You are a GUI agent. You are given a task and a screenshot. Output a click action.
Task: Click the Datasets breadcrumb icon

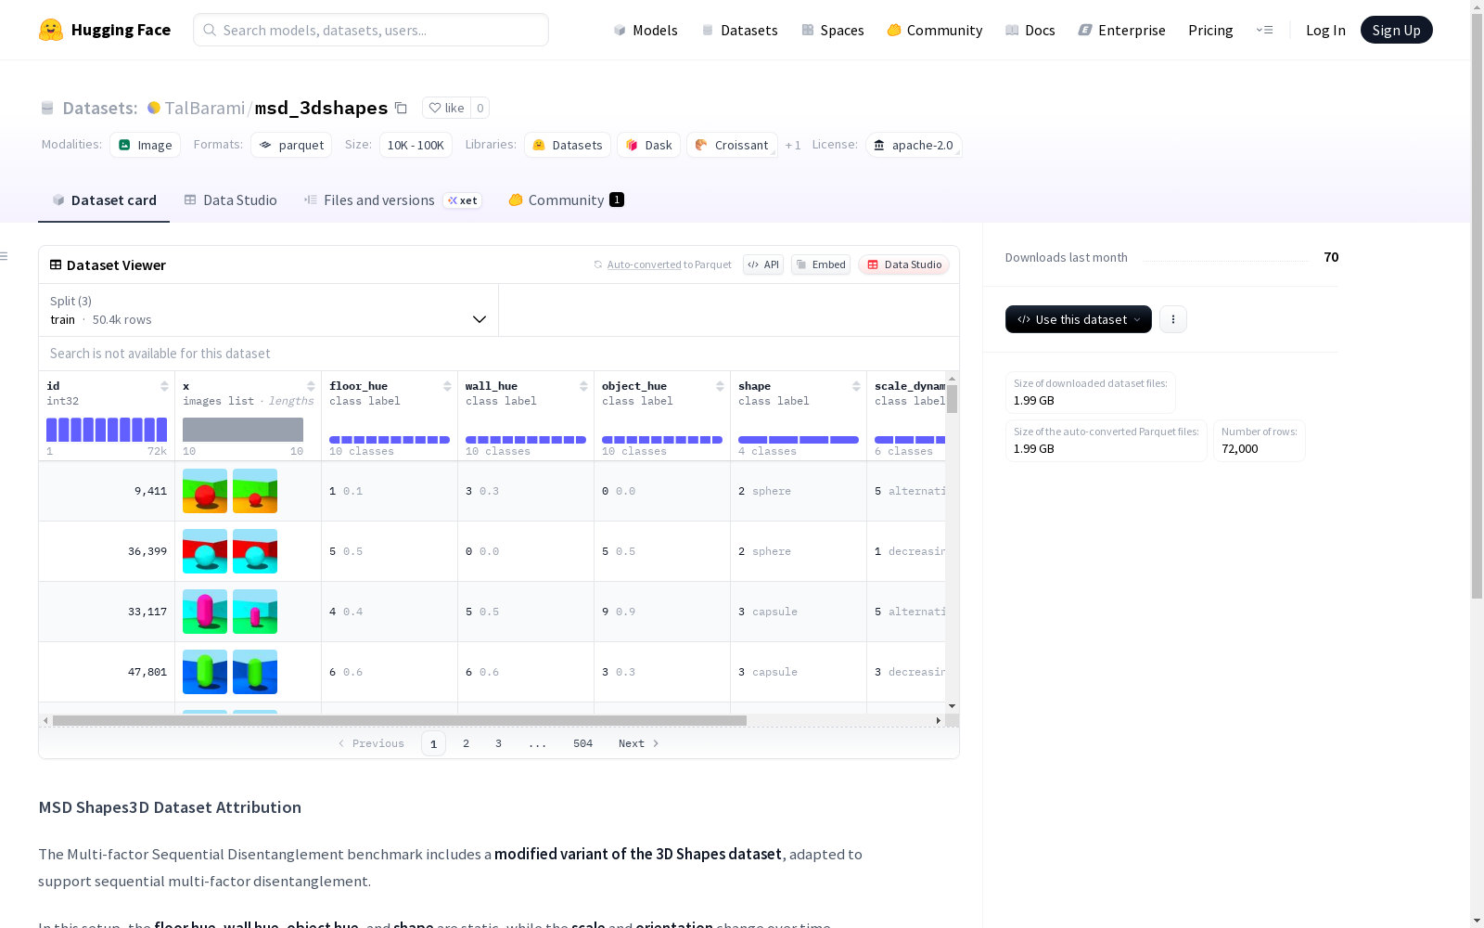(47, 108)
